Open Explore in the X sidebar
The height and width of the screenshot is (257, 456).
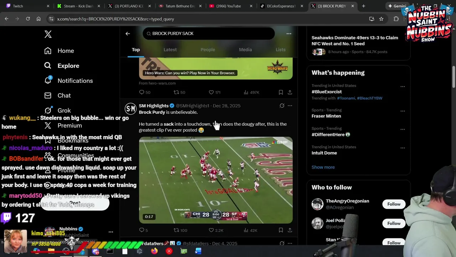62,66
